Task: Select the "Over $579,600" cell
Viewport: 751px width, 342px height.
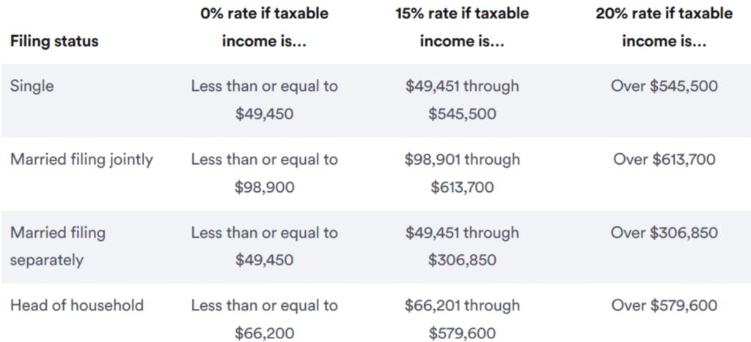Action: pyautogui.click(x=664, y=305)
